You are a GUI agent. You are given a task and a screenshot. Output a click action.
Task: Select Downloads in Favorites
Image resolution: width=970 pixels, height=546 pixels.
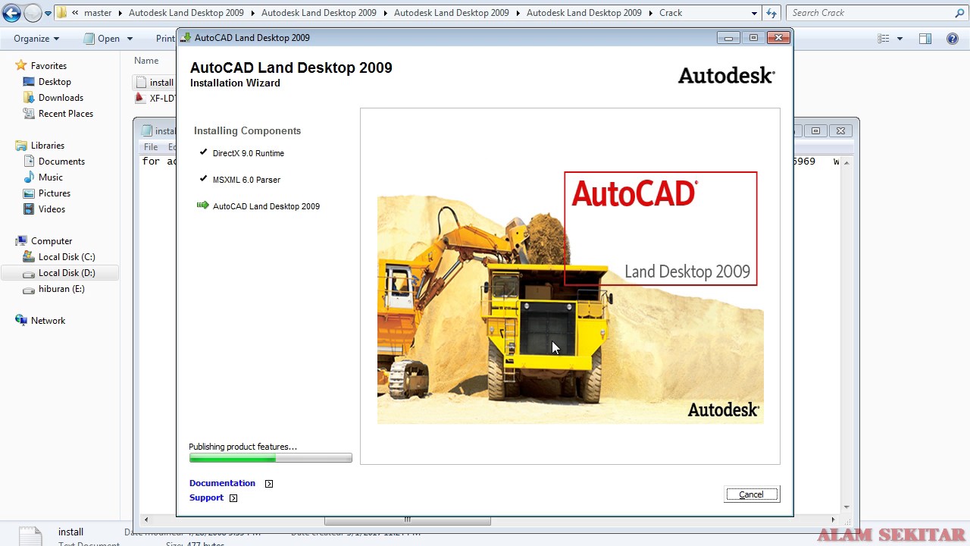pos(61,98)
